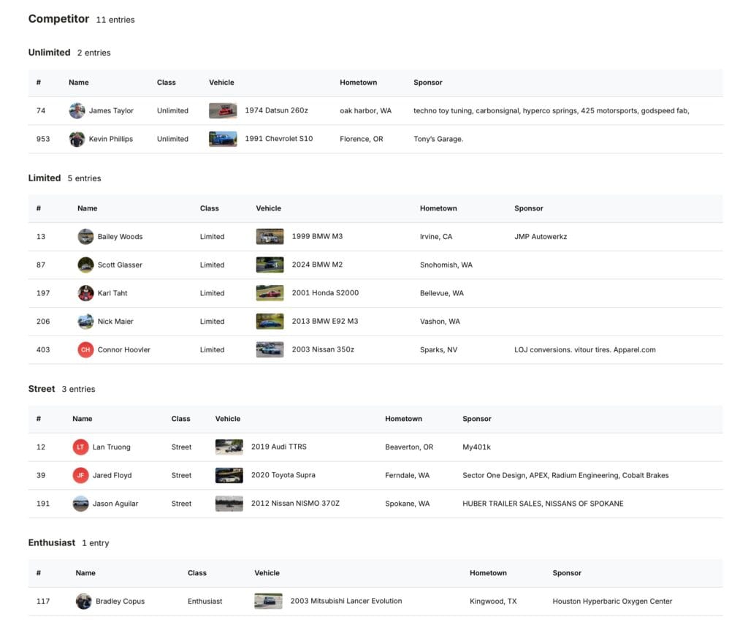Click Karl Taht's avatar photo
This screenshot has height=633, width=748.
pos(86,293)
